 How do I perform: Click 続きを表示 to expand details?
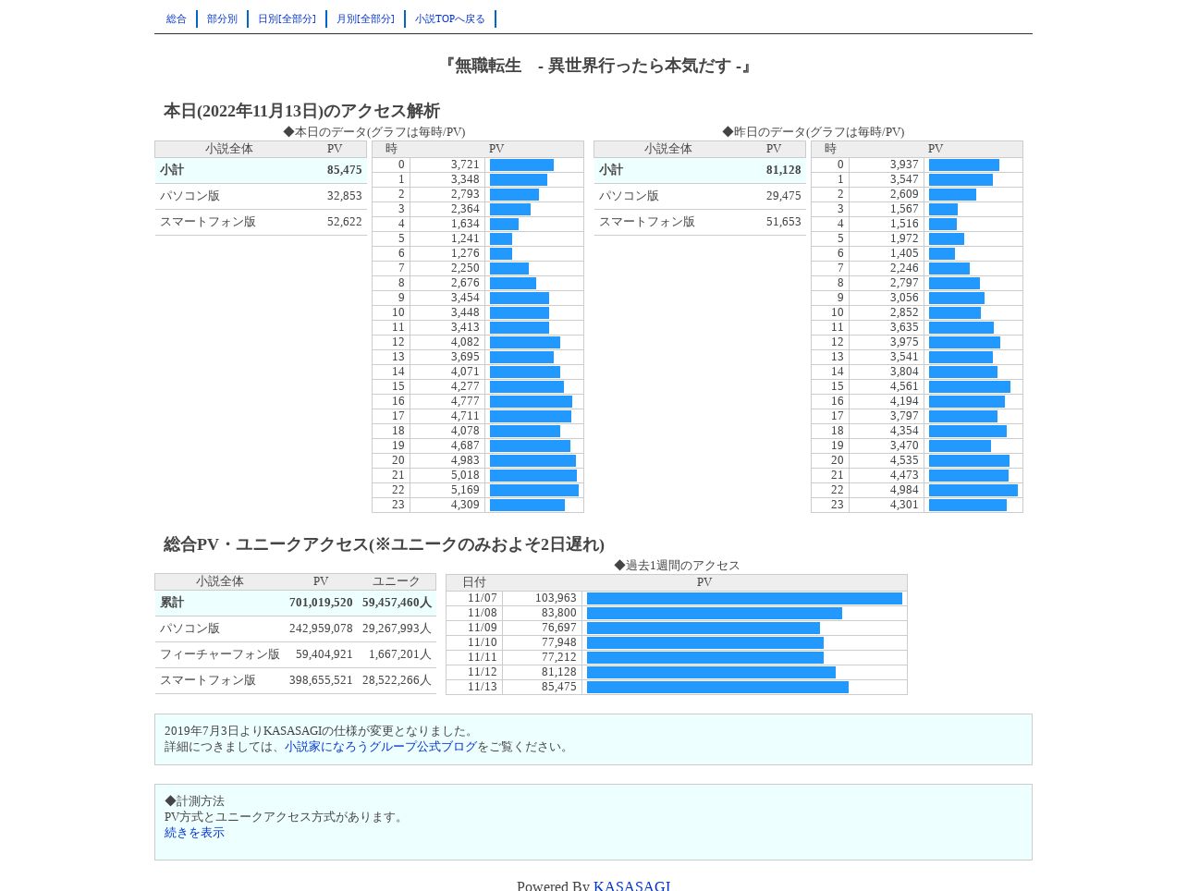(194, 833)
